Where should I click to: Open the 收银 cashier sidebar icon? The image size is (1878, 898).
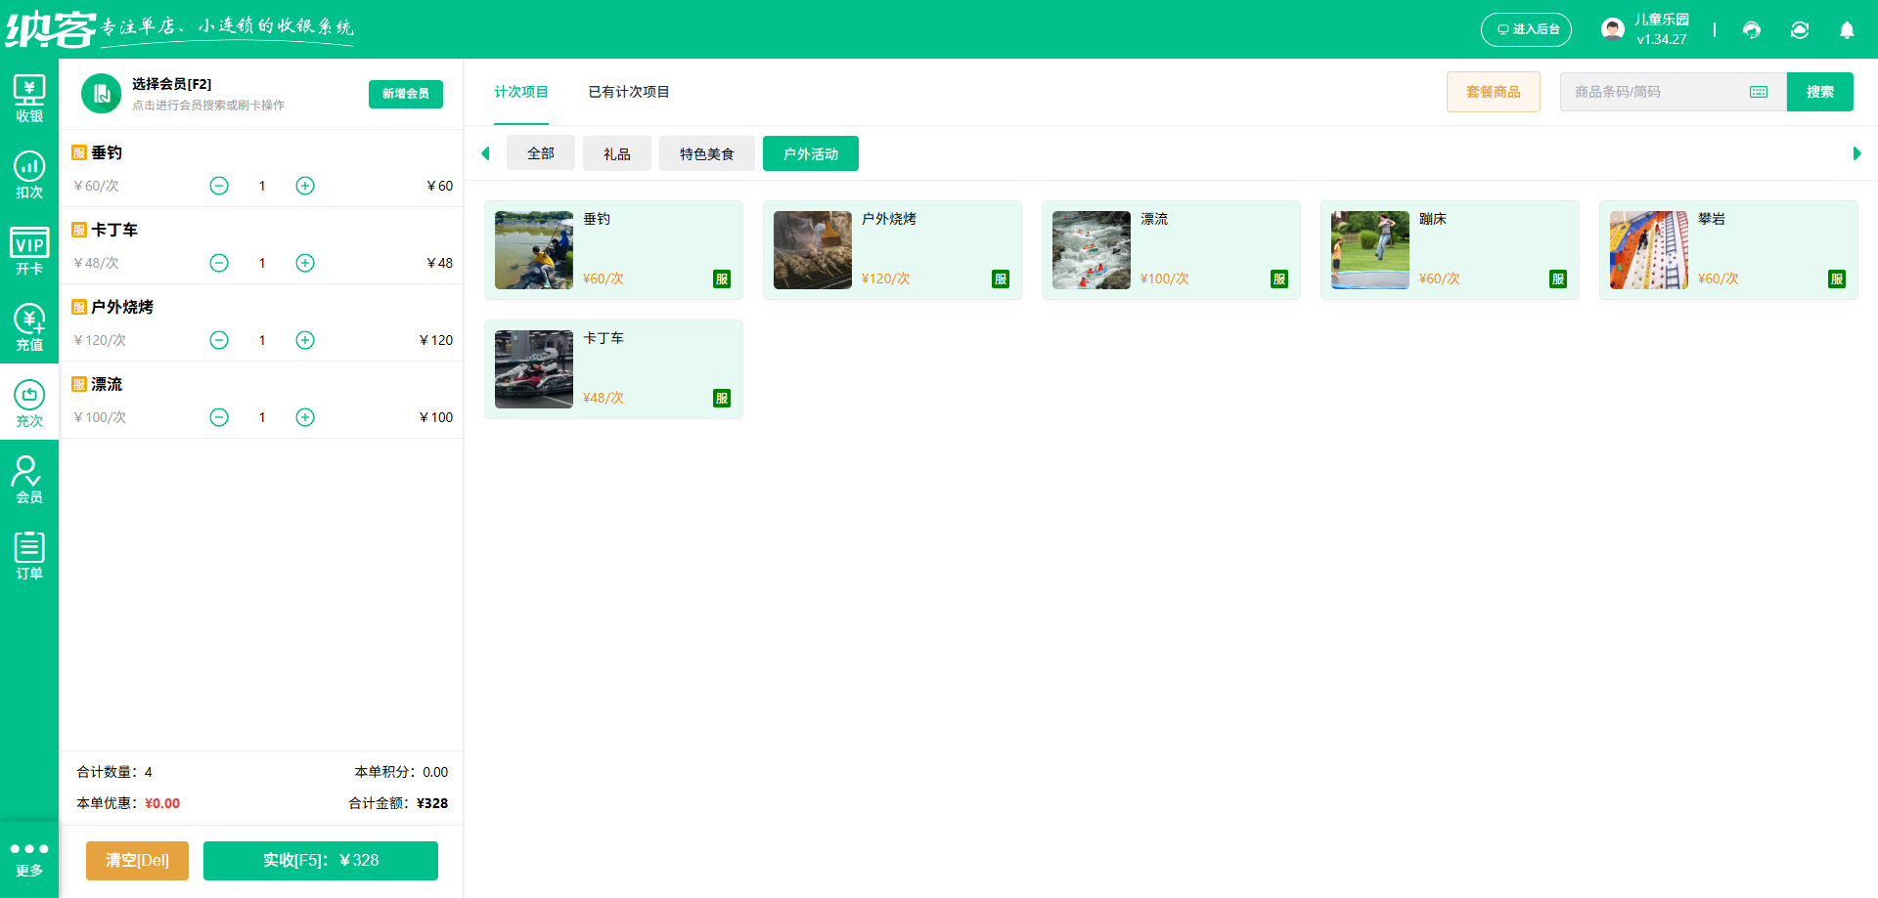29,99
